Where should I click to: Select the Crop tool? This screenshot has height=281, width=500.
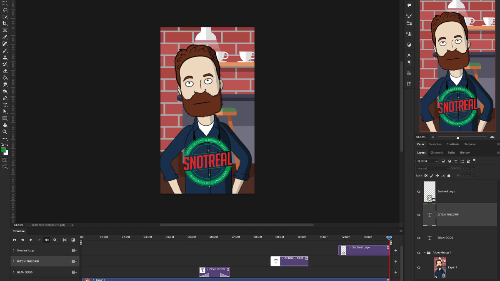click(5, 24)
